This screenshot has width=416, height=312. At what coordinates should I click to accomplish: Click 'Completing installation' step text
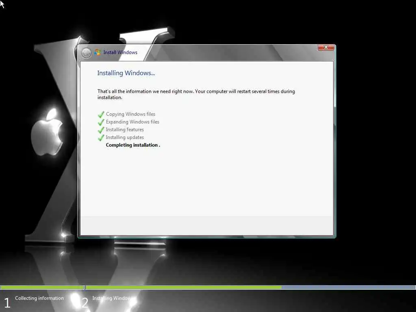pyautogui.click(x=133, y=145)
